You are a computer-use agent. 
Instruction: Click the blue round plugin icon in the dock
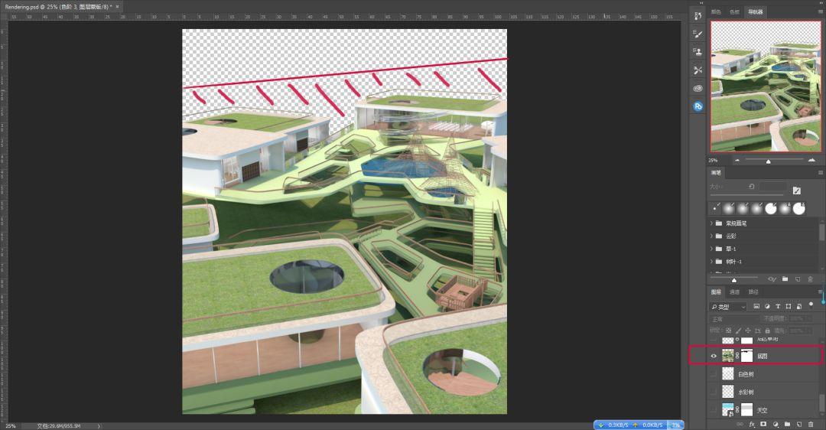pos(698,106)
